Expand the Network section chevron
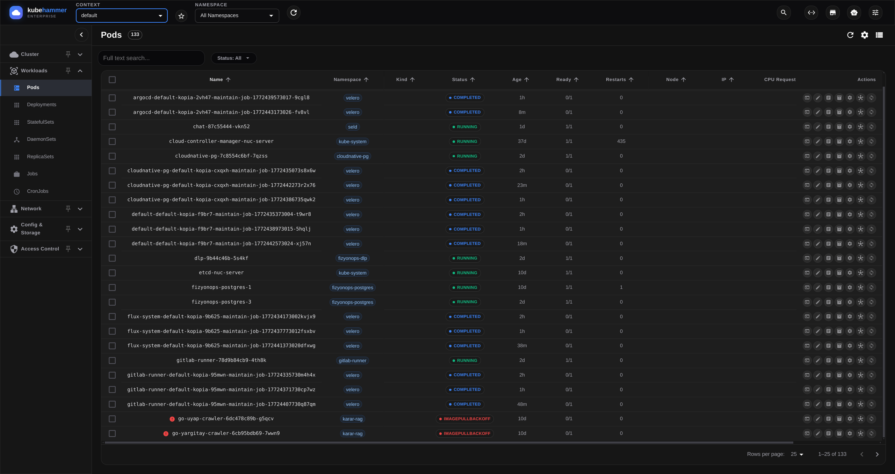This screenshot has height=474, width=895. coord(80,209)
